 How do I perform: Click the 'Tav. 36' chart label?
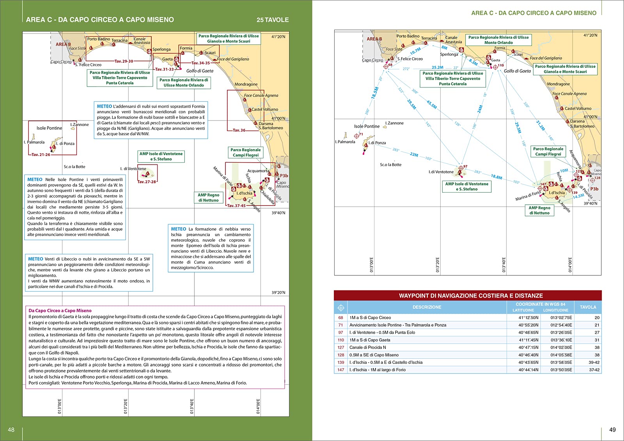pyautogui.click(x=239, y=130)
